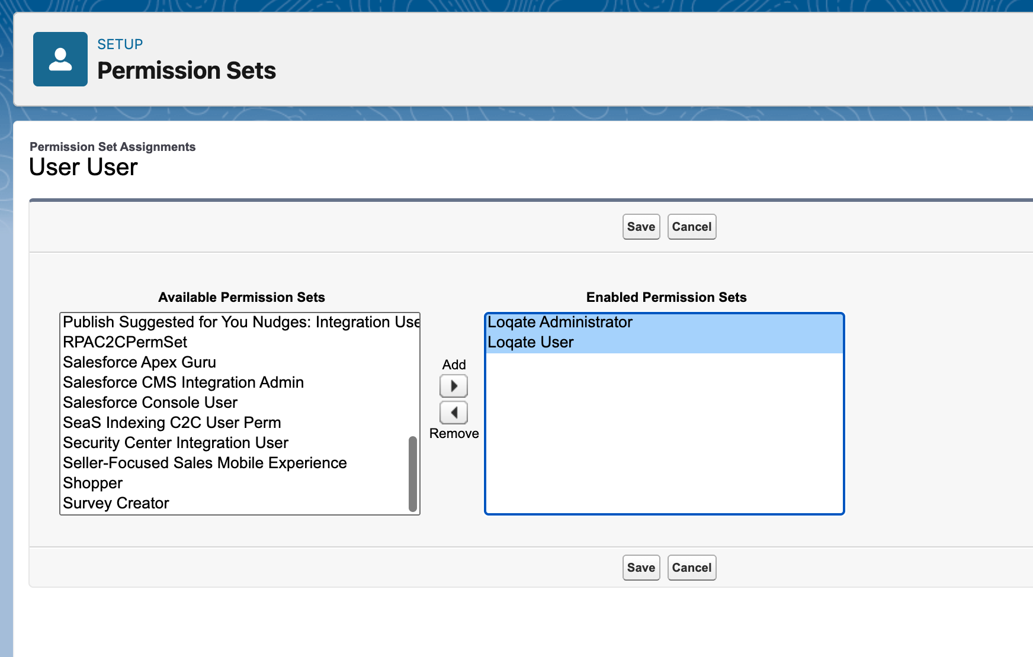The width and height of the screenshot is (1033, 657).
Task: Select Loqate User in enabled list
Action: (x=664, y=343)
